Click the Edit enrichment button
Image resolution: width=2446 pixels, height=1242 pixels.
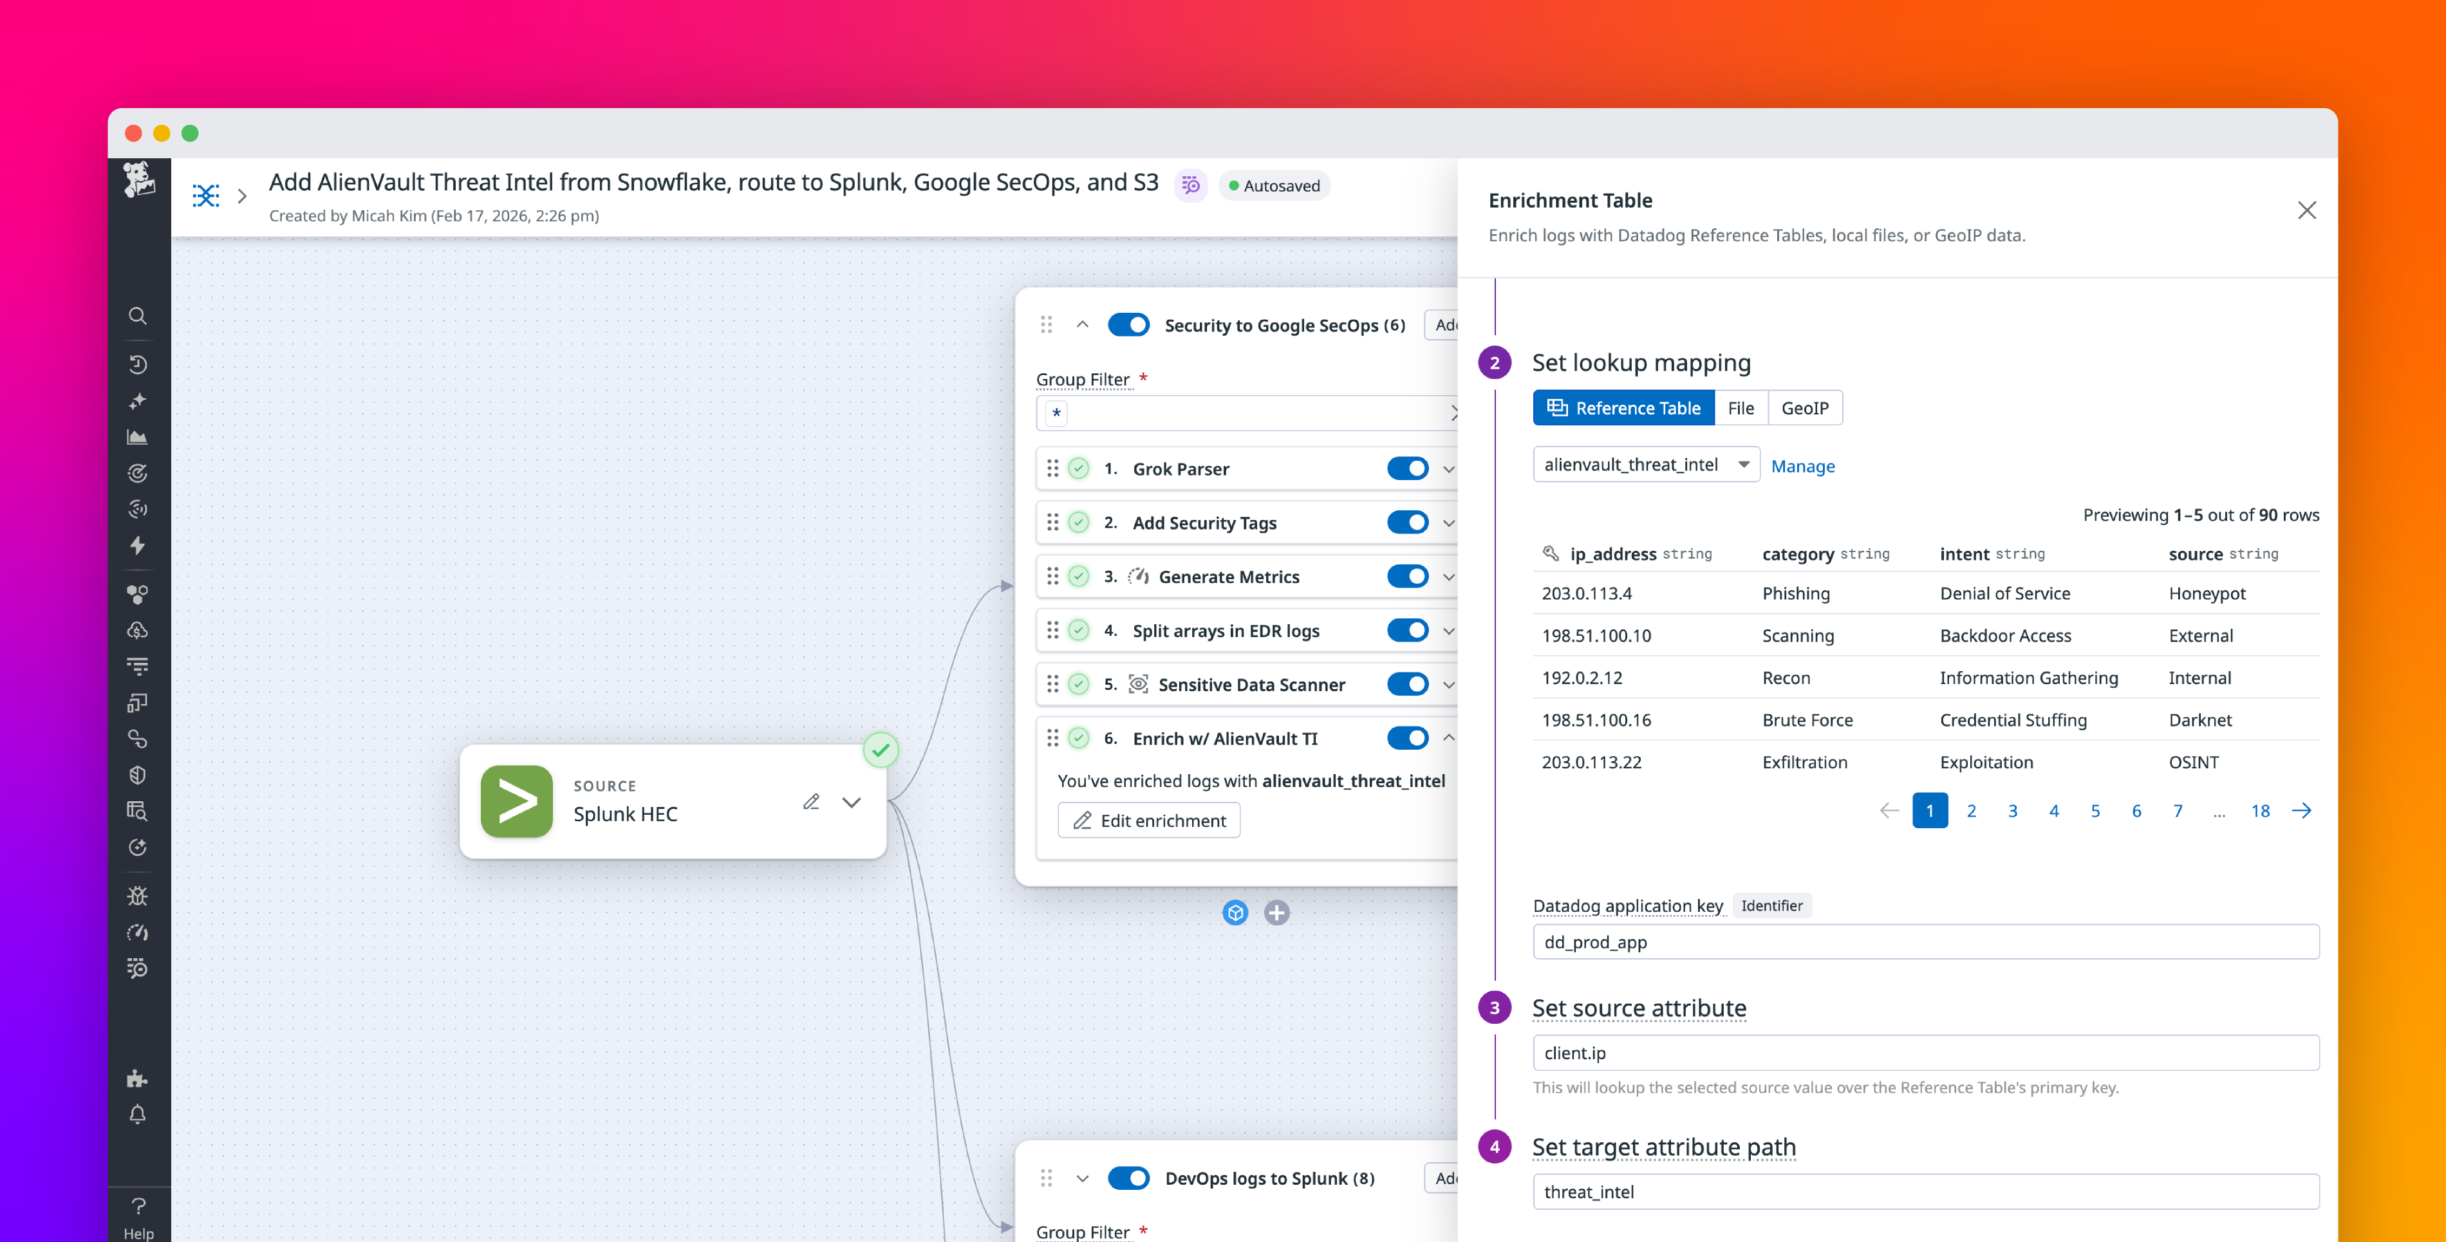(x=1149, y=820)
